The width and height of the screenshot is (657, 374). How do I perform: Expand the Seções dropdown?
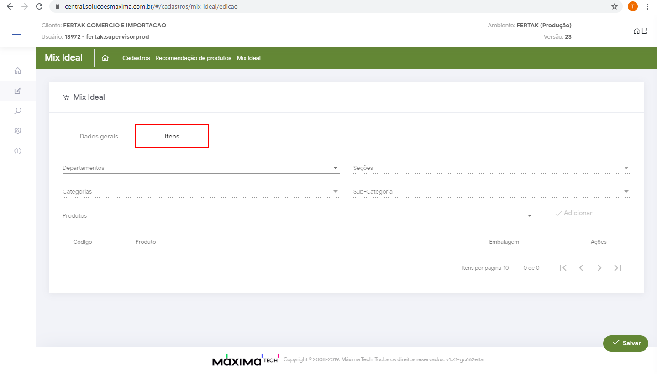coord(491,168)
